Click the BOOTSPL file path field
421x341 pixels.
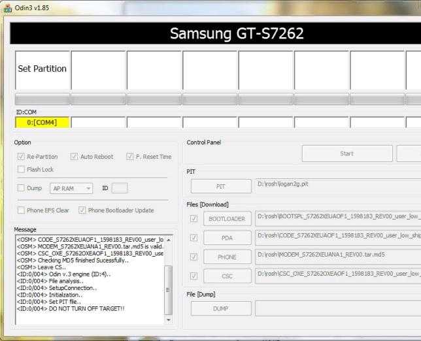coord(338,218)
